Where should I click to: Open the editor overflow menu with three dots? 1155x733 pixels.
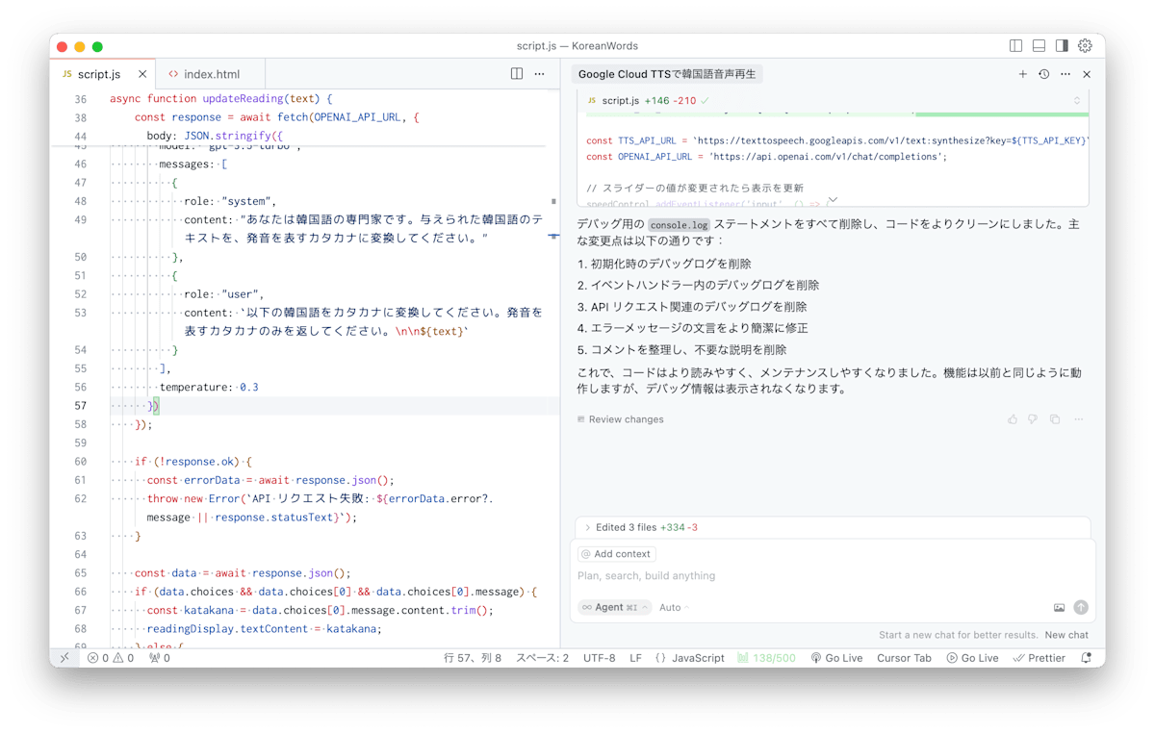click(x=539, y=74)
